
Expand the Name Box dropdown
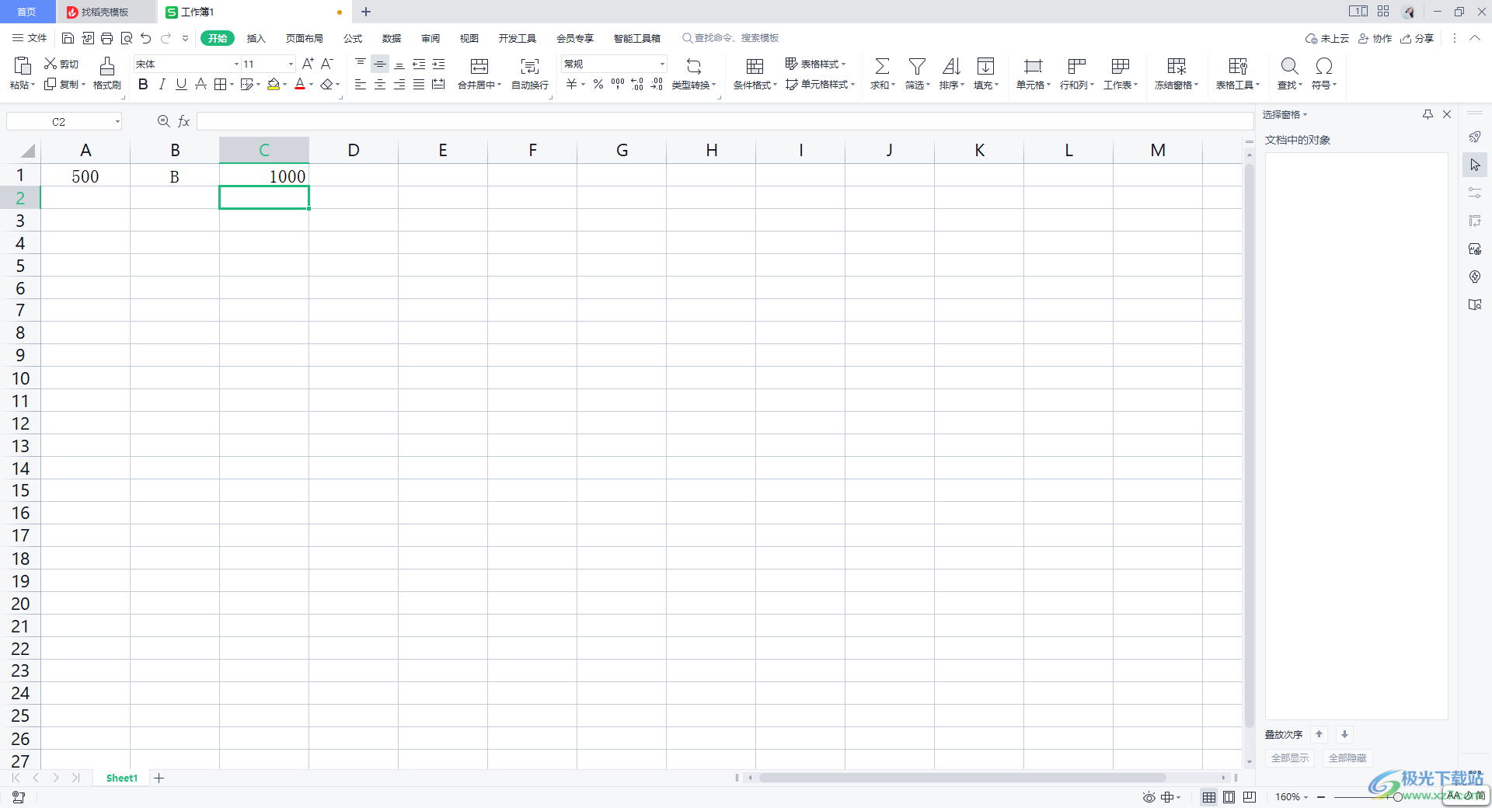tap(117, 121)
